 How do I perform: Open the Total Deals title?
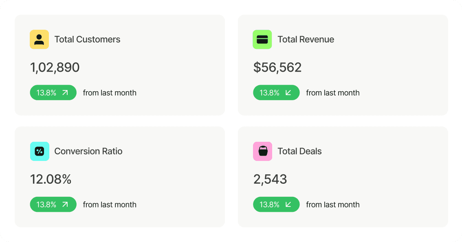[x=299, y=151]
